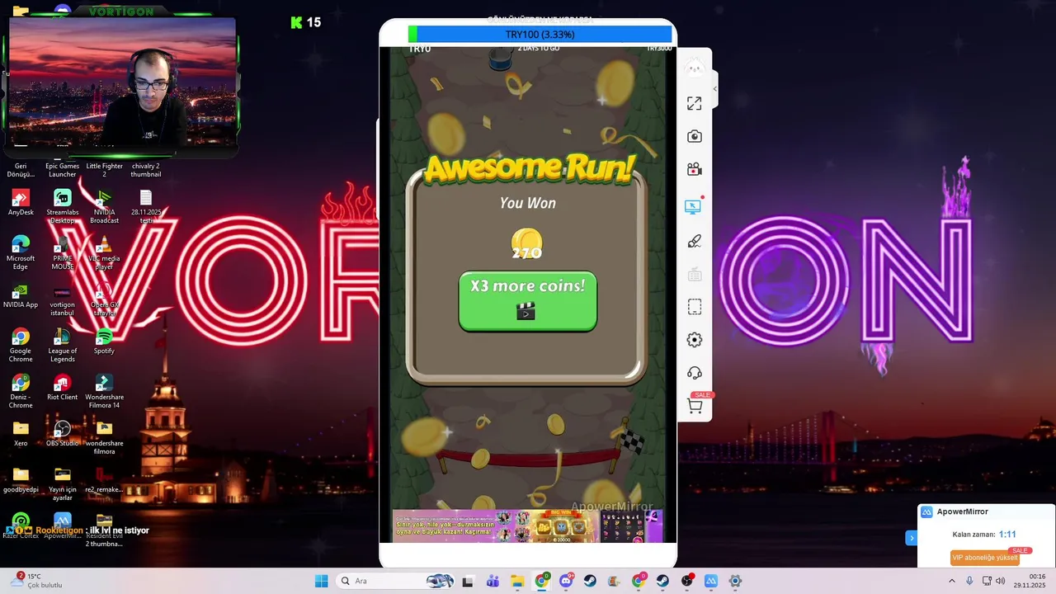Open ApowerMirror settings gear icon
The image size is (1056, 594).
pos(695,340)
